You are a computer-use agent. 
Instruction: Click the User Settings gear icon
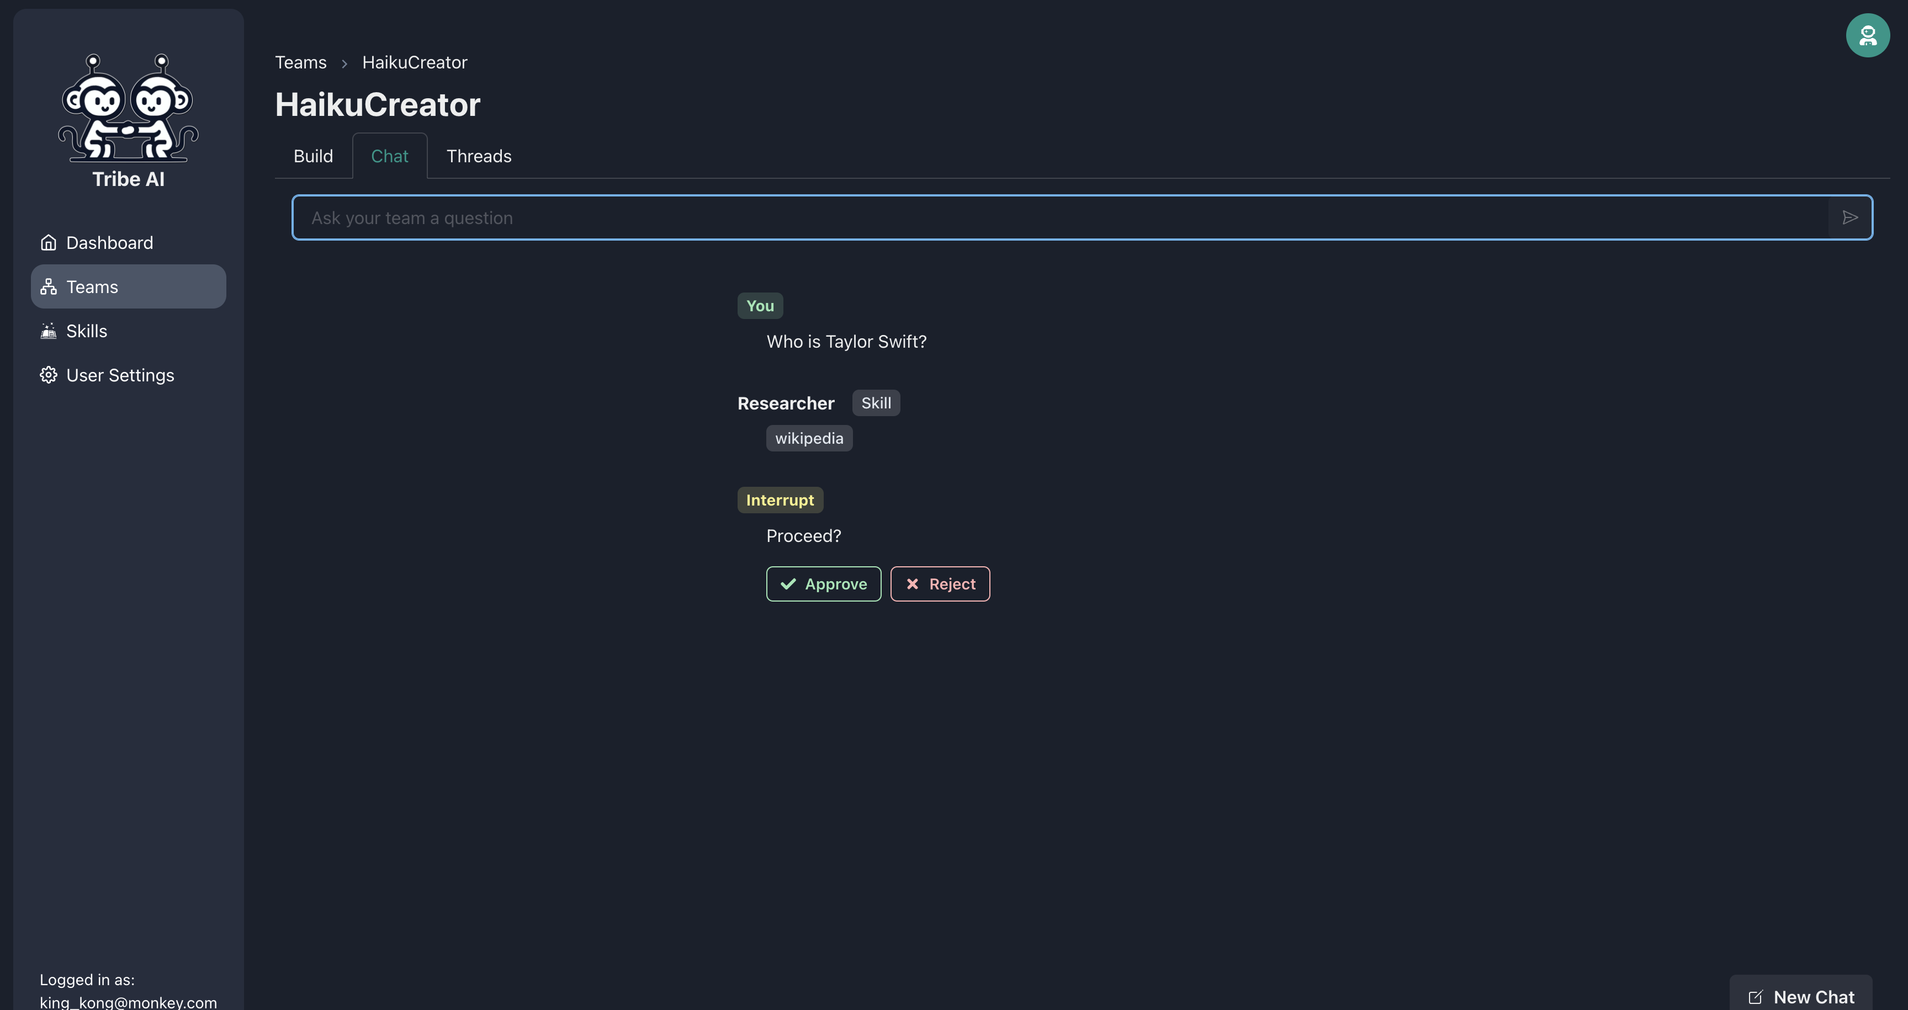48,375
